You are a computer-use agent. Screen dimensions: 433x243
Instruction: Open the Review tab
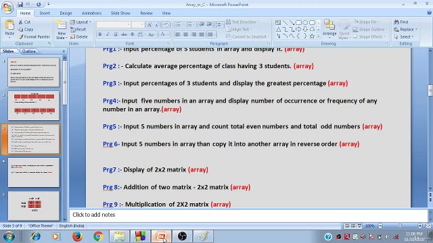(146, 13)
